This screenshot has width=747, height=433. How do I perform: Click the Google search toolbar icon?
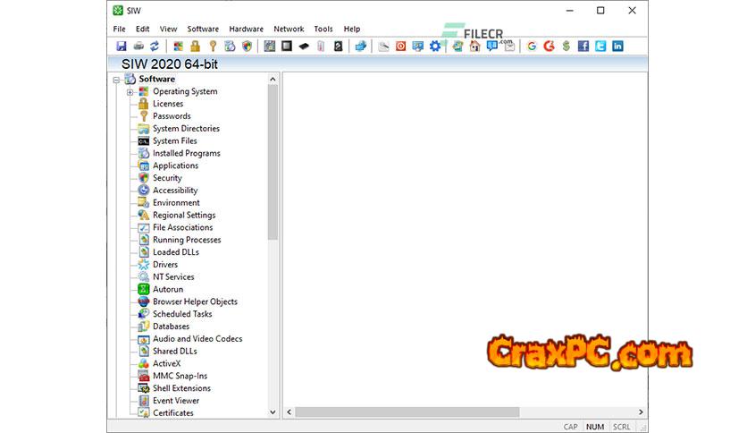532,46
